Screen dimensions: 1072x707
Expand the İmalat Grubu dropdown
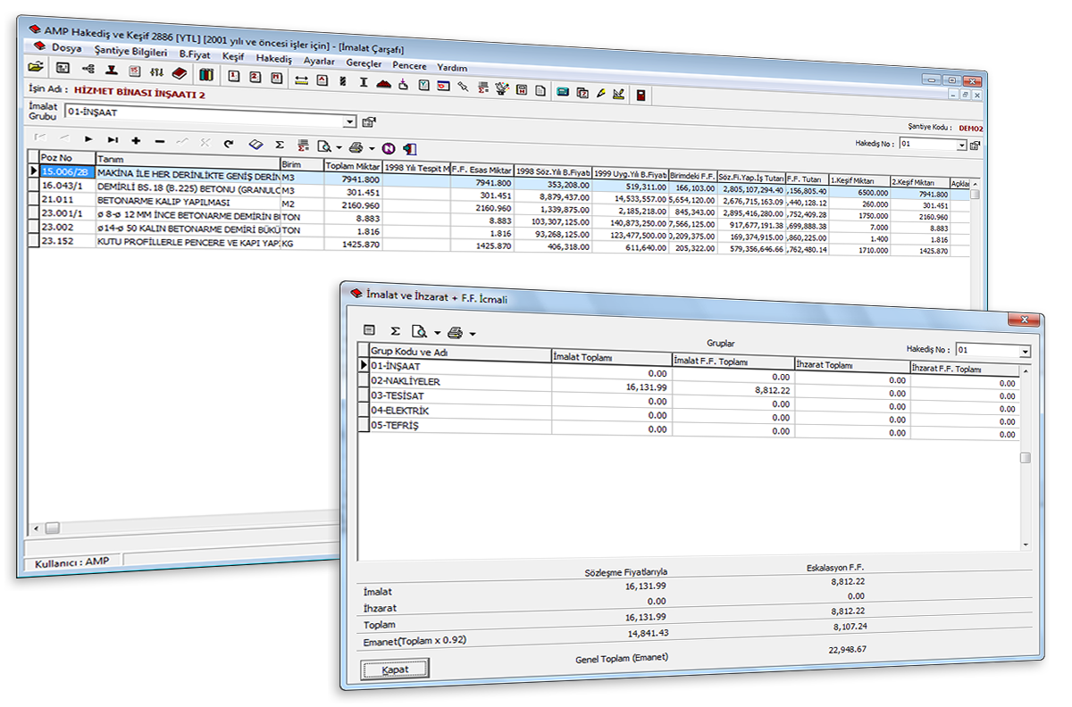click(x=350, y=121)
